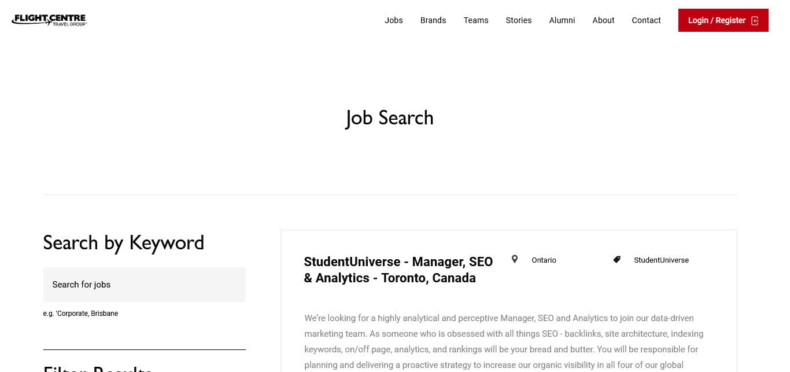Click the Job Search page heading
The width and height of the screenshot is (790, 372).
(x=390, y=118)
